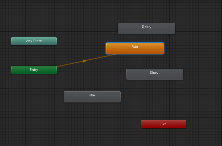Select the Idle state node

(92, 97)
